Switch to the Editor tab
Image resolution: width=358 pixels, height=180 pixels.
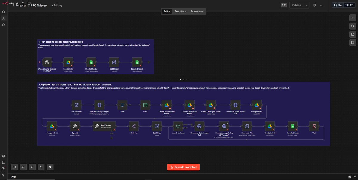(167, 11)
